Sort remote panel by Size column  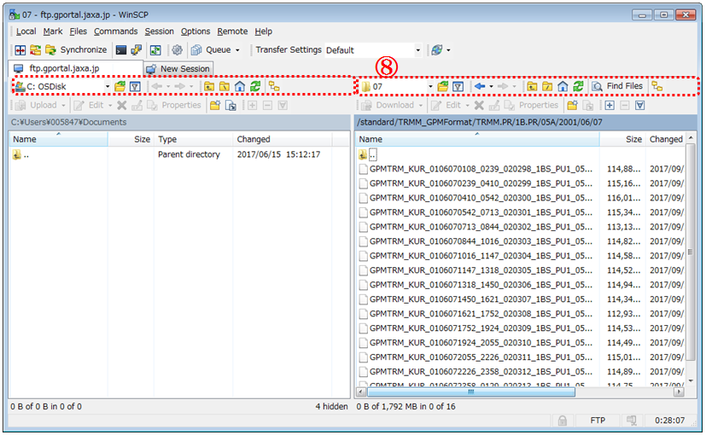(622, 139)
